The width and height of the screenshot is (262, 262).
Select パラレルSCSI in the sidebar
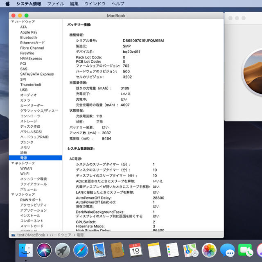31,132
